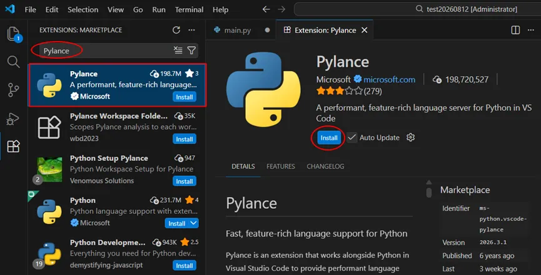The height and width of the screenshot is (275, 541).
Task: Click the extensions search field
Action: [x=118, y=51]
